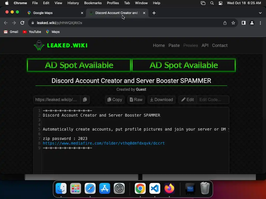Open the Bookmarks menu
The height and width of the screenshot is (199, 266).
[93, 3]
